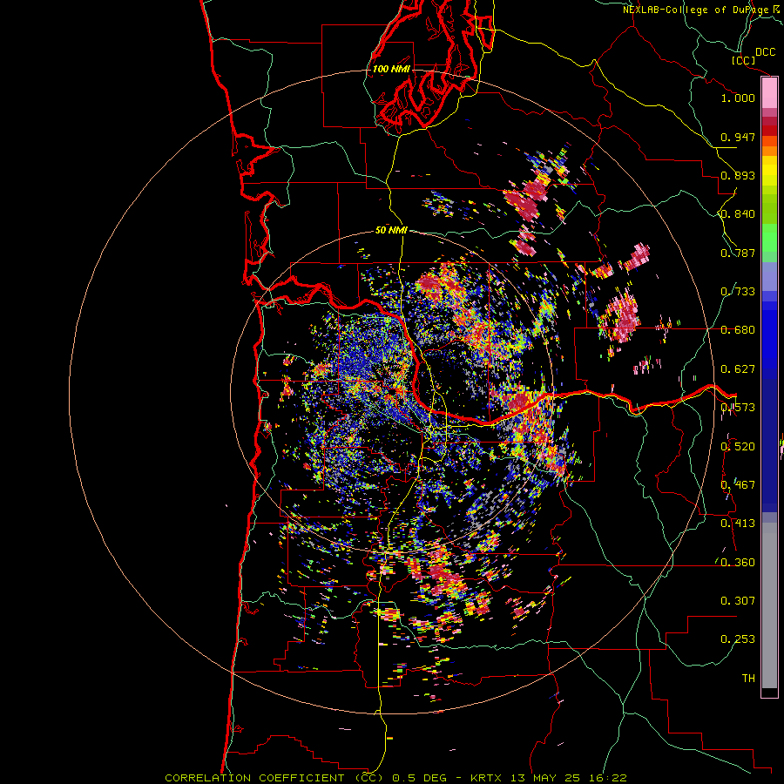
Task: Click the 100 NMI range ring label
Action: tap(391, 69)
